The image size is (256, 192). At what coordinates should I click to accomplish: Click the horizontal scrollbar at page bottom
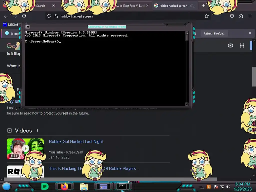coord(110,179)
